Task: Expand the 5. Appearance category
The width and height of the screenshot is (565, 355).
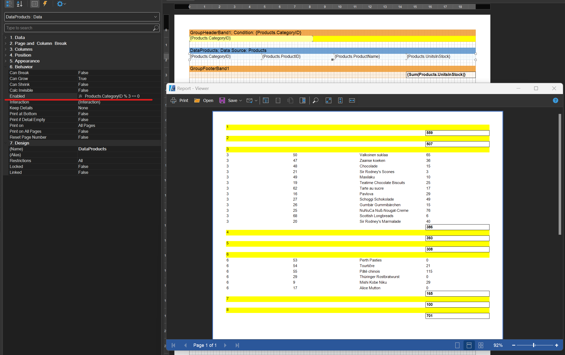Action: point(6,61)
